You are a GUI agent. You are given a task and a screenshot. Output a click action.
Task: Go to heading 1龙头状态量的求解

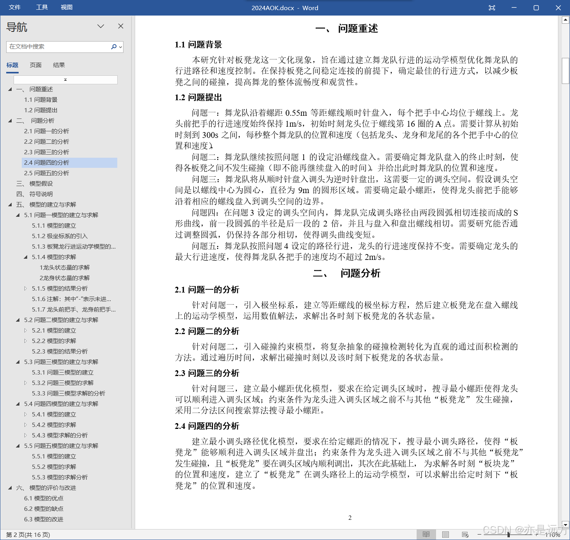[x=64, y=268]
